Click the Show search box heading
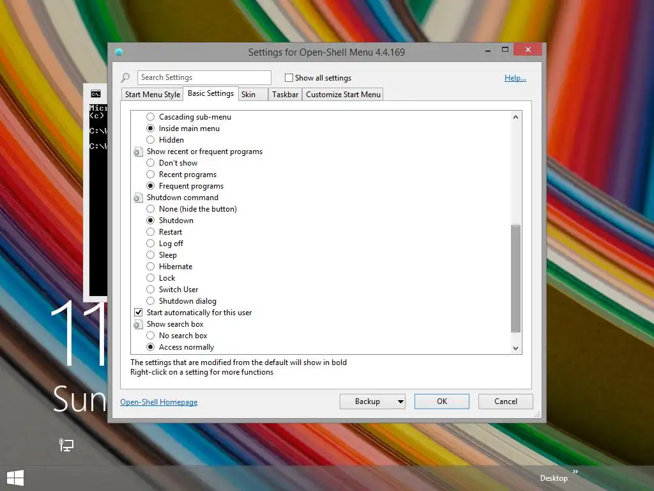654x491 pixels. (175, 324)
